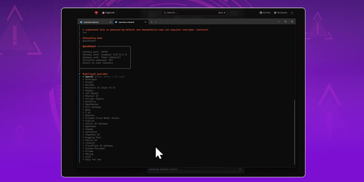Minimize the terminal window
Viewport: 364px width, 182px height.
coord(279,22)
